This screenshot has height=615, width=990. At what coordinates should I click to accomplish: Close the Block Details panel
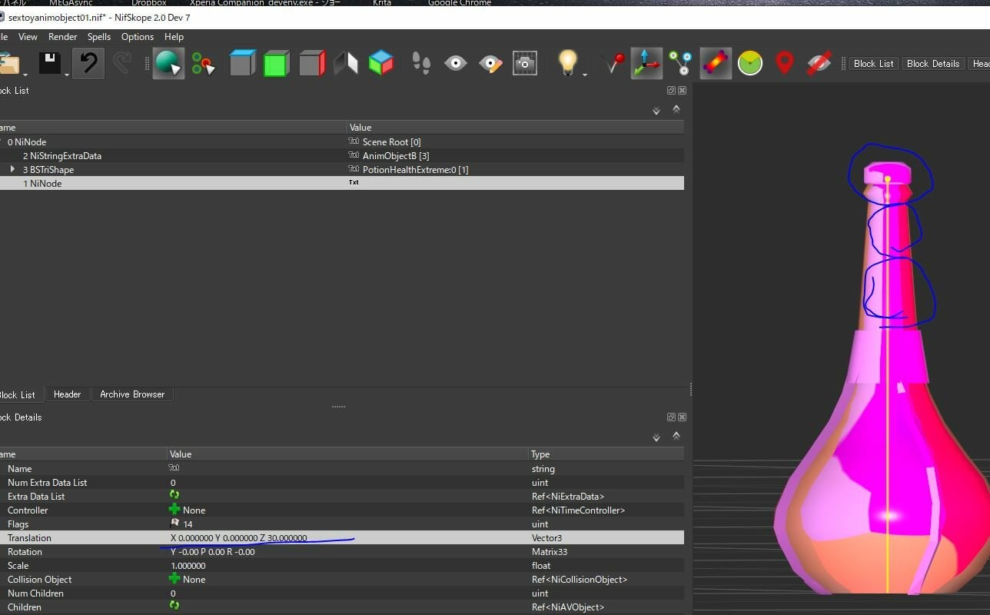682,417
